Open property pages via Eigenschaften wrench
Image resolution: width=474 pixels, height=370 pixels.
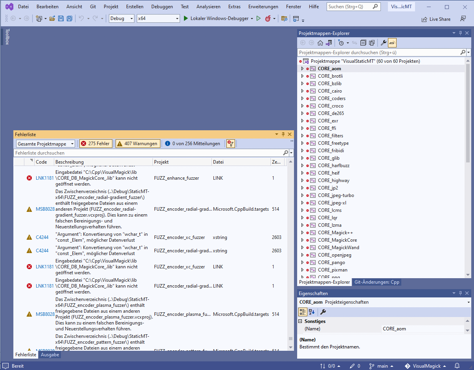pyautogui.click(x=323, y=312)
